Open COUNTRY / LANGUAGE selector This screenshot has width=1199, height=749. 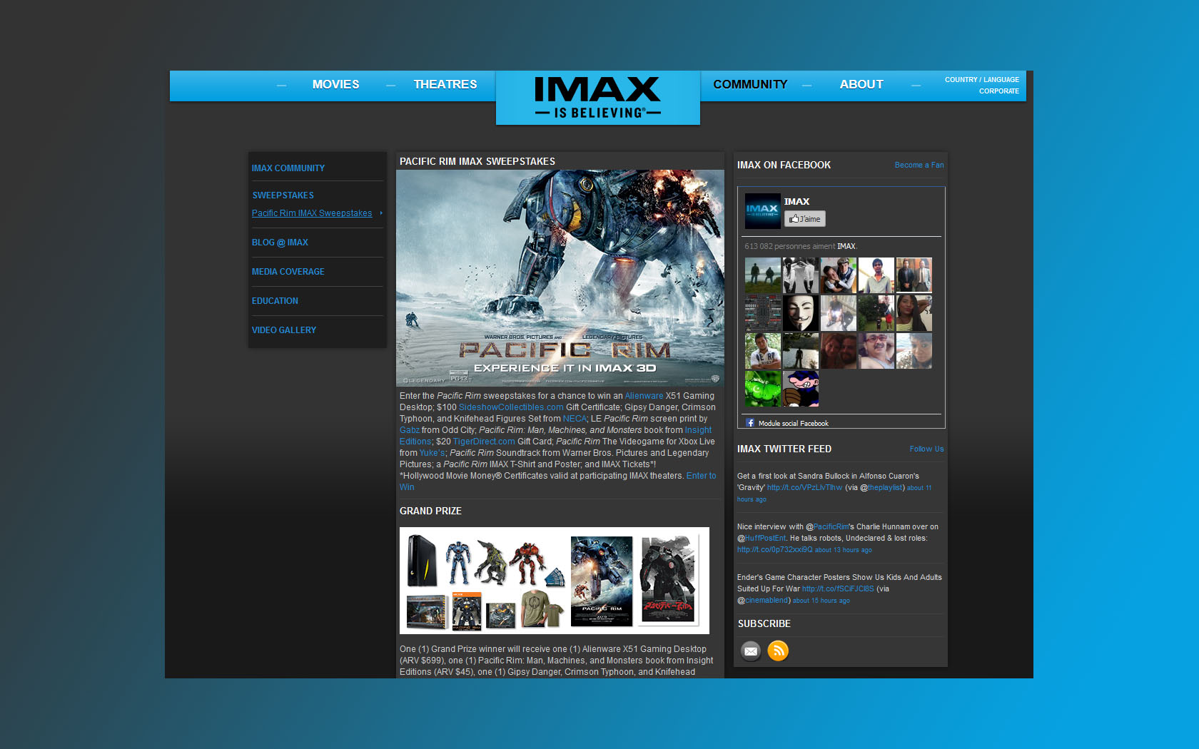[982, 80]
